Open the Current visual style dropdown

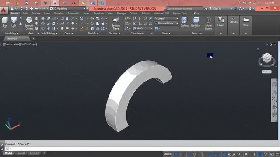click(x=166, y=18)
